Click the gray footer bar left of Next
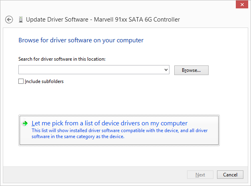The image size is (251, 186). 94,175
